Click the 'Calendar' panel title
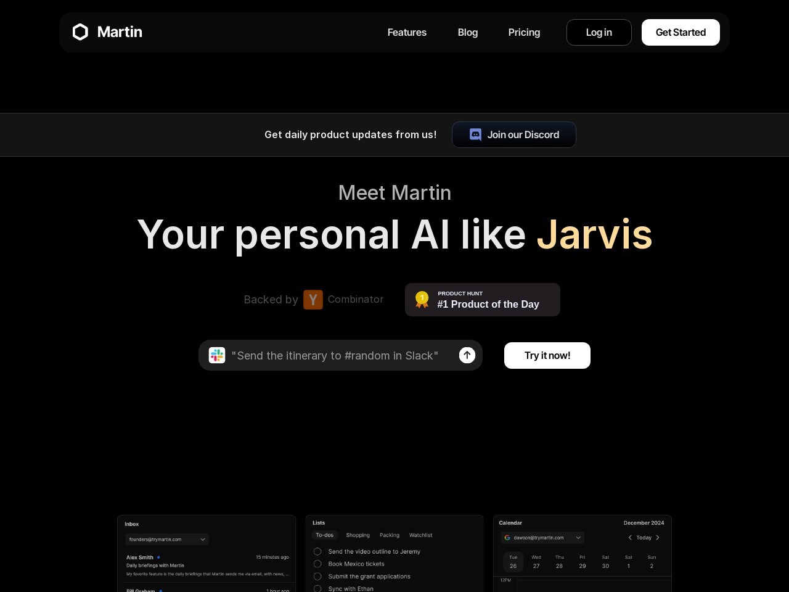The image size is (789, 592). pos(510,523)
